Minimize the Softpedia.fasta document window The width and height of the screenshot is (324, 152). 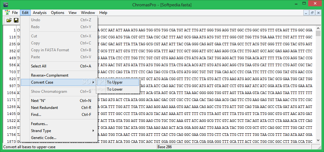[306, 13]
